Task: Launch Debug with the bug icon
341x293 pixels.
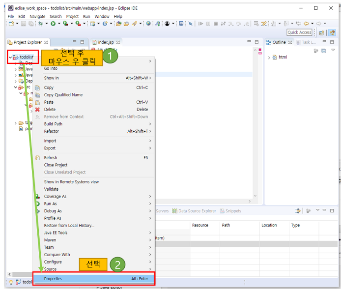Action: [x=41, y=24]
